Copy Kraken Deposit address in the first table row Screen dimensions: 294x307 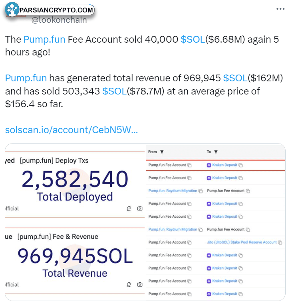pos(240,165)
